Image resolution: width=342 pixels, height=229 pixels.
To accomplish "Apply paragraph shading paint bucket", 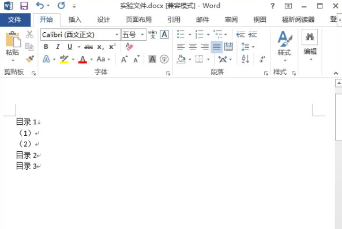I will pyautogui.click(x=181, y=59).
